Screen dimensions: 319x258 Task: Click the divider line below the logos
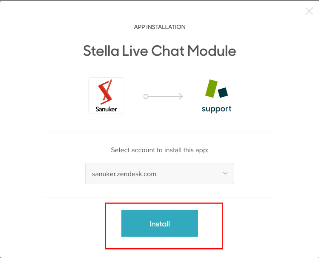point(160,133)
